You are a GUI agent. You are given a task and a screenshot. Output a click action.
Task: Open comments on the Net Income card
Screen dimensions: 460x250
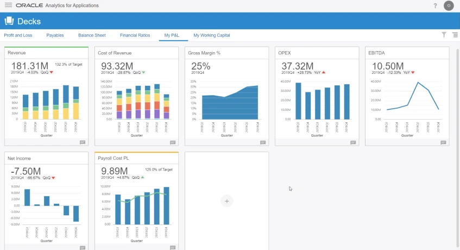[x=83, y=248]
